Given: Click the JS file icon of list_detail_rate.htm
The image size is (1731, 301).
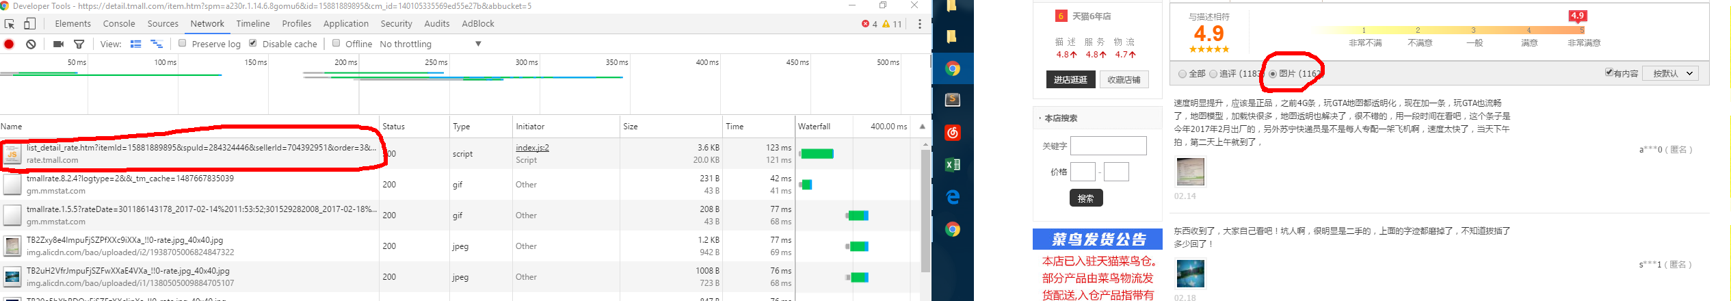Looking at the screenshot, I should coord(12,154).
